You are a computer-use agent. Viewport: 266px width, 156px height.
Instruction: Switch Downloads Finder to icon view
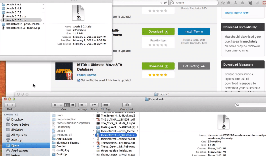pyautogui.click(x=55, y=105)
